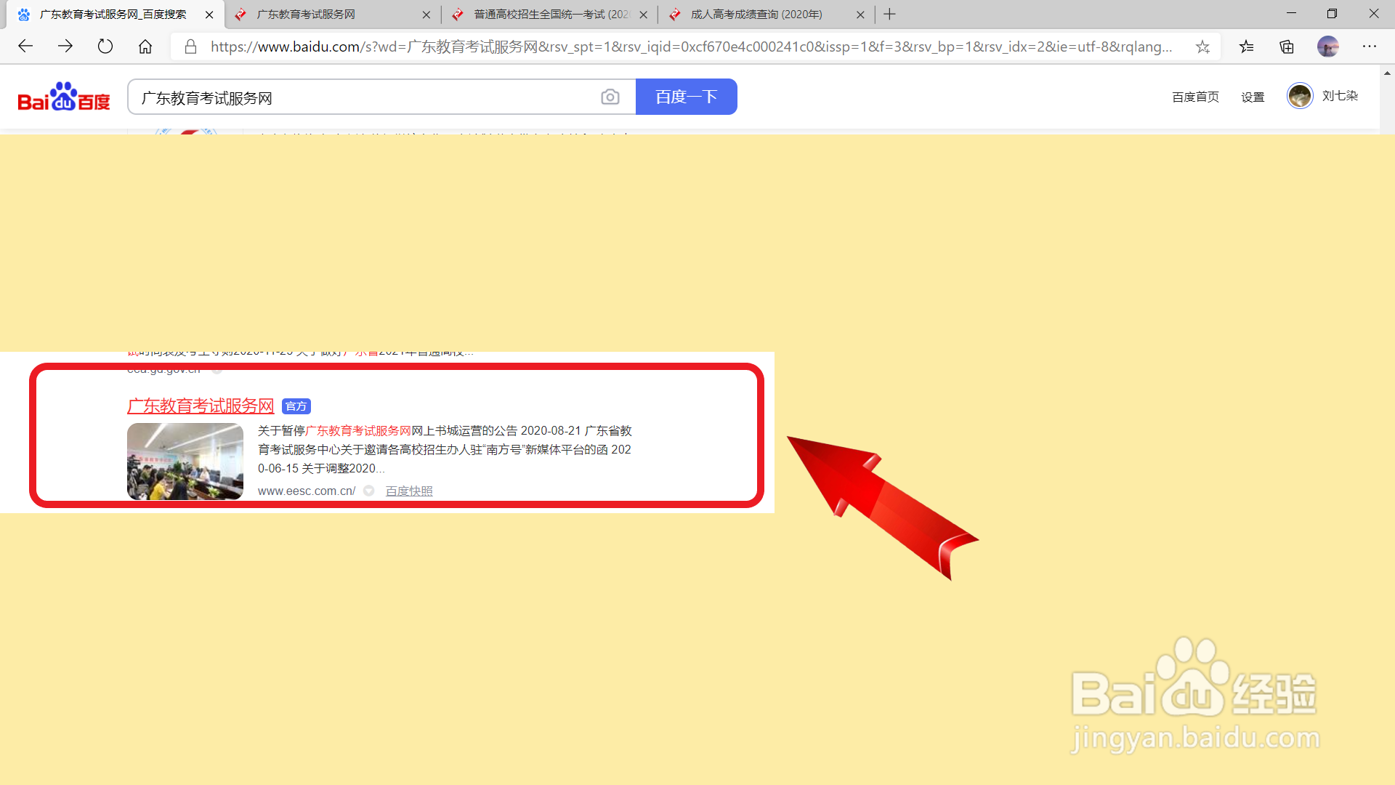
Task: Click the browser forward arrow
Action: (65, 47)
